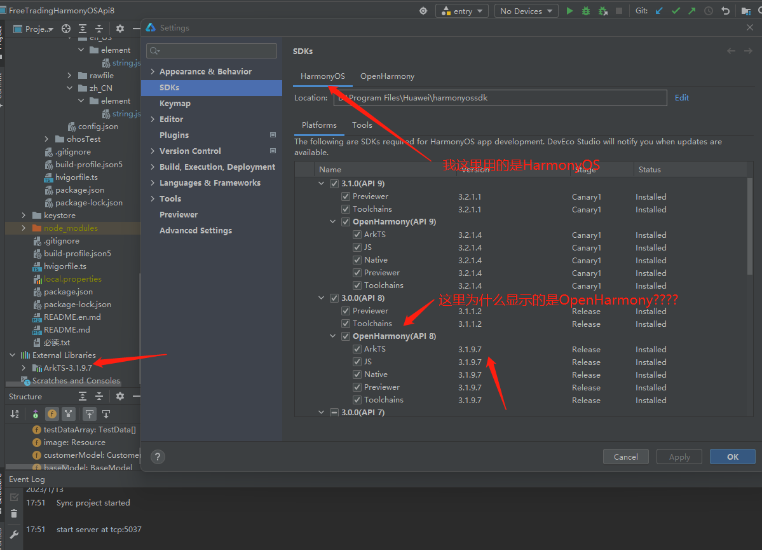Open Project panel gear options
The height and width of the screenshot is (550, 762).
pyautogui.click(x=120, y=29)
